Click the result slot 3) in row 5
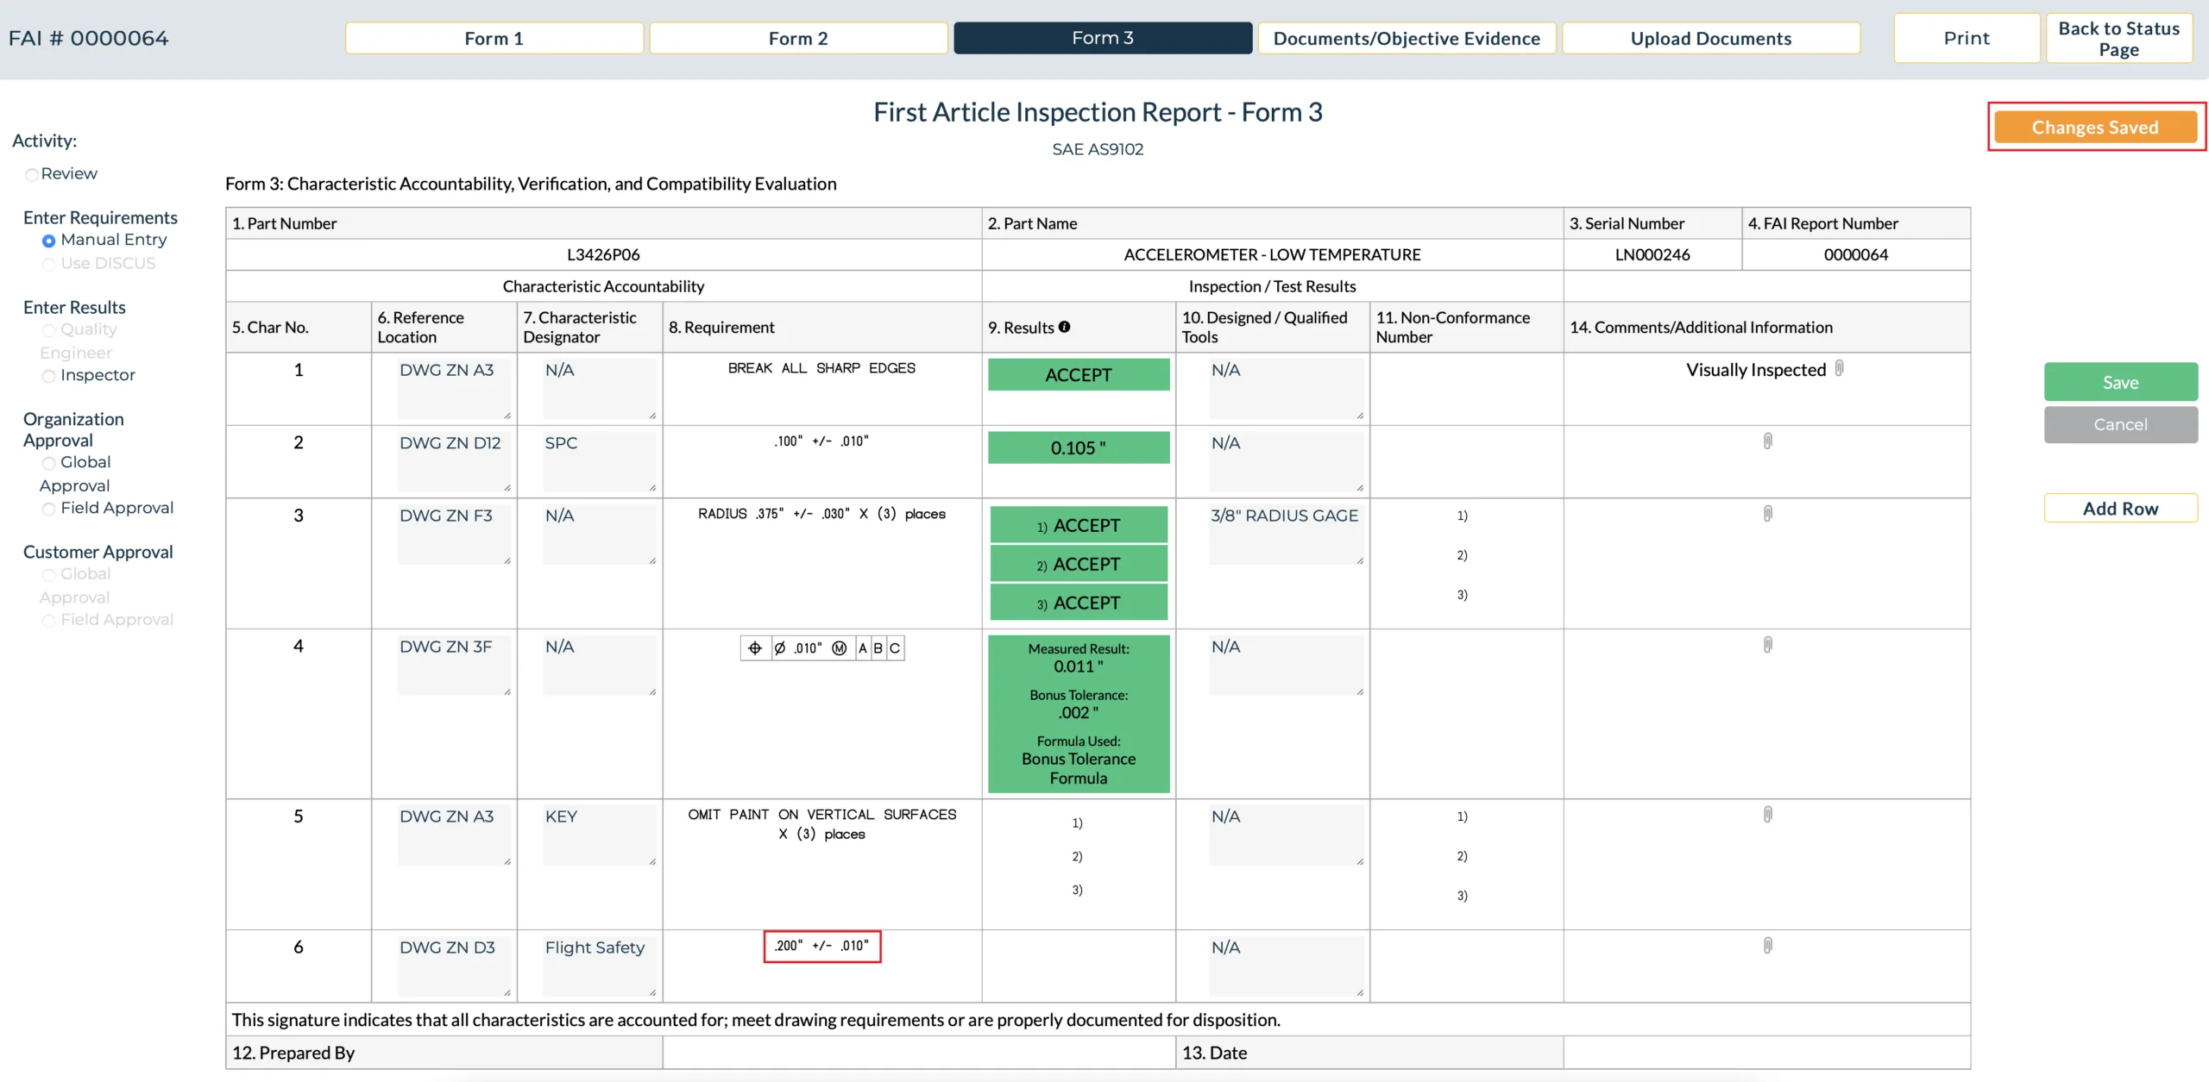This screenshot has width=2209, height=1082. click(x=1078, y=890)
